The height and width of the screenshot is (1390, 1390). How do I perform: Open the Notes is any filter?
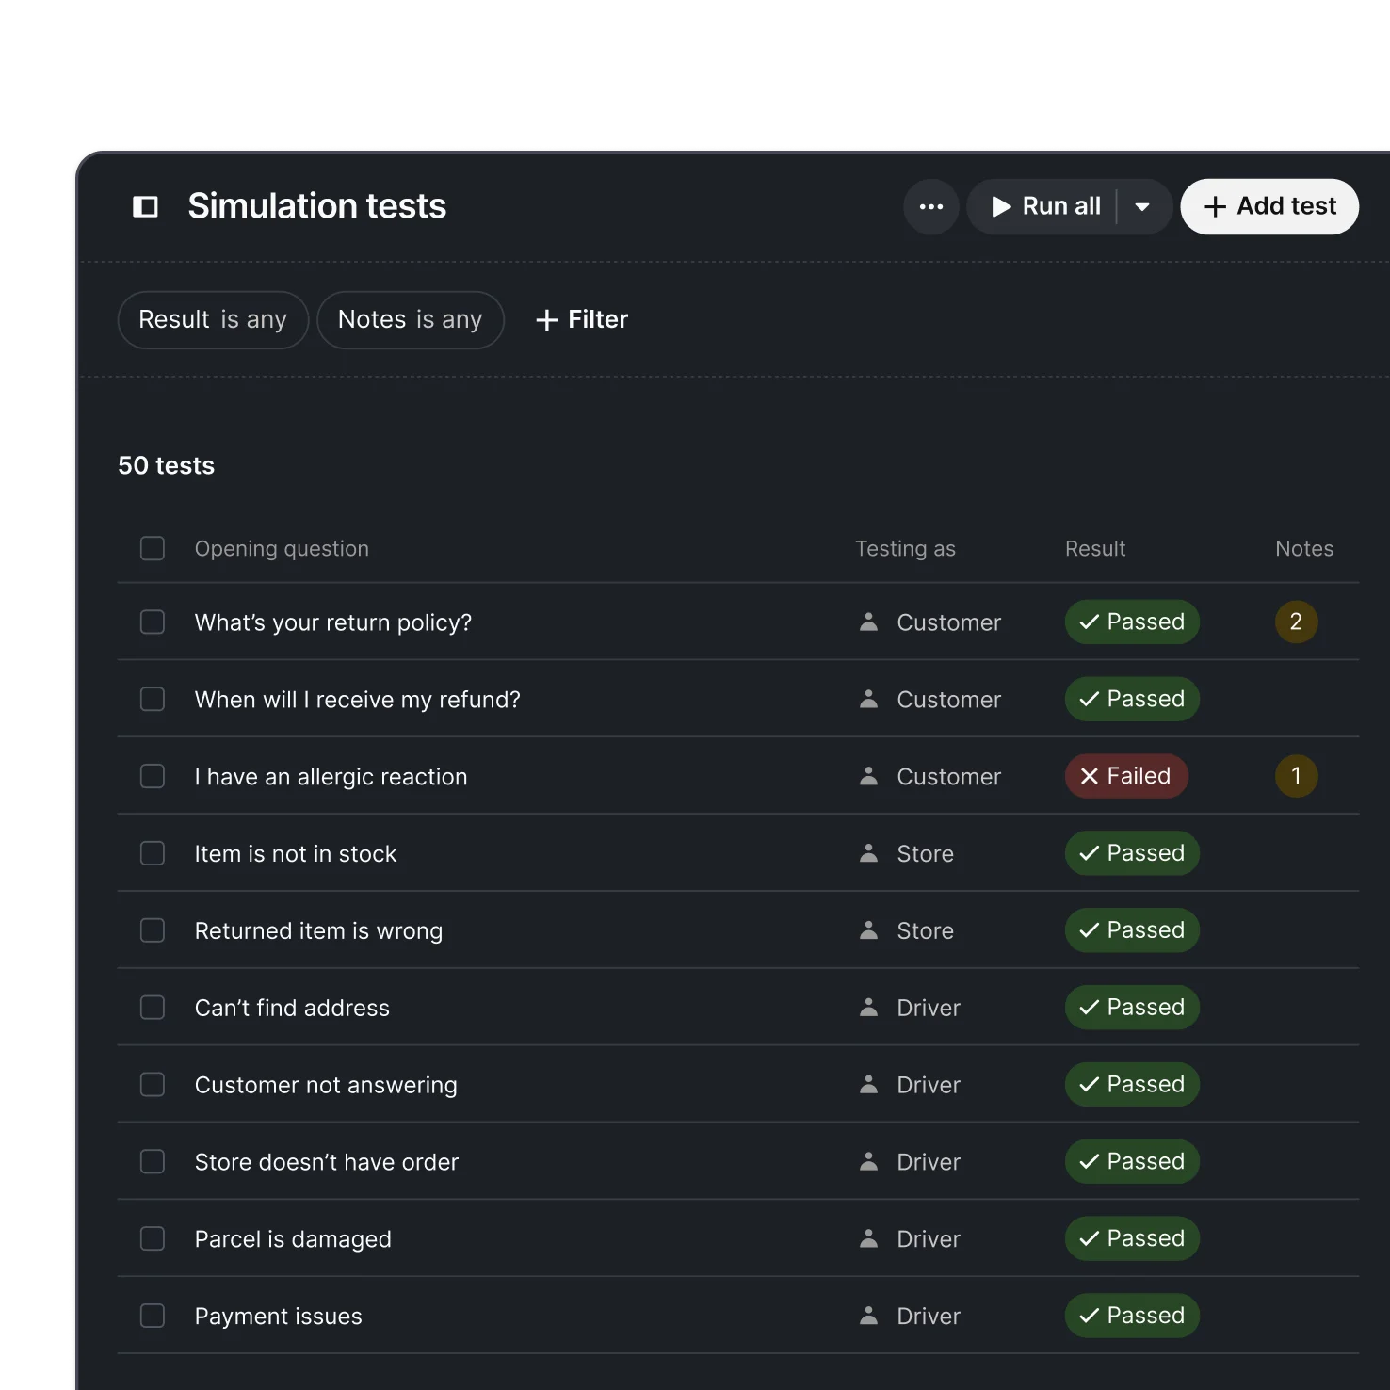pos(411,319)
